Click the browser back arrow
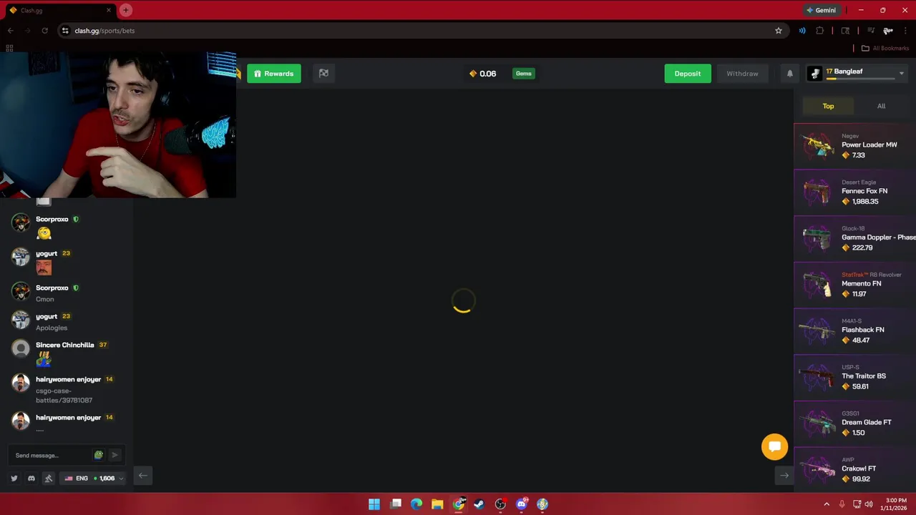Viewport: 916px width, 515px height. [11, 31]
